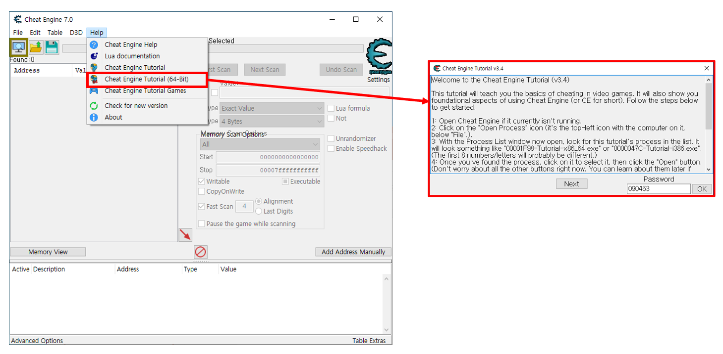
Task: Click the red no-entry clear list icon
Action: 201,252
